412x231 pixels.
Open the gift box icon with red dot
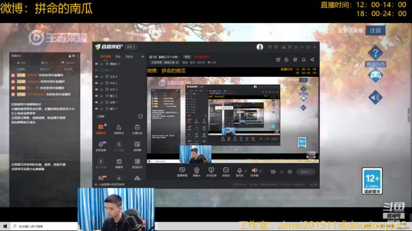point(278,60)
